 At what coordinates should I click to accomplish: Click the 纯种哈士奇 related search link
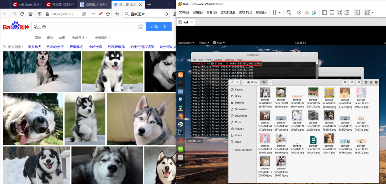(x=55, y=47)
